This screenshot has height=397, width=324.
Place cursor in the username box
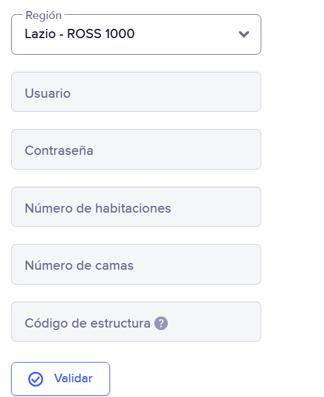click(x=136, y=92)
